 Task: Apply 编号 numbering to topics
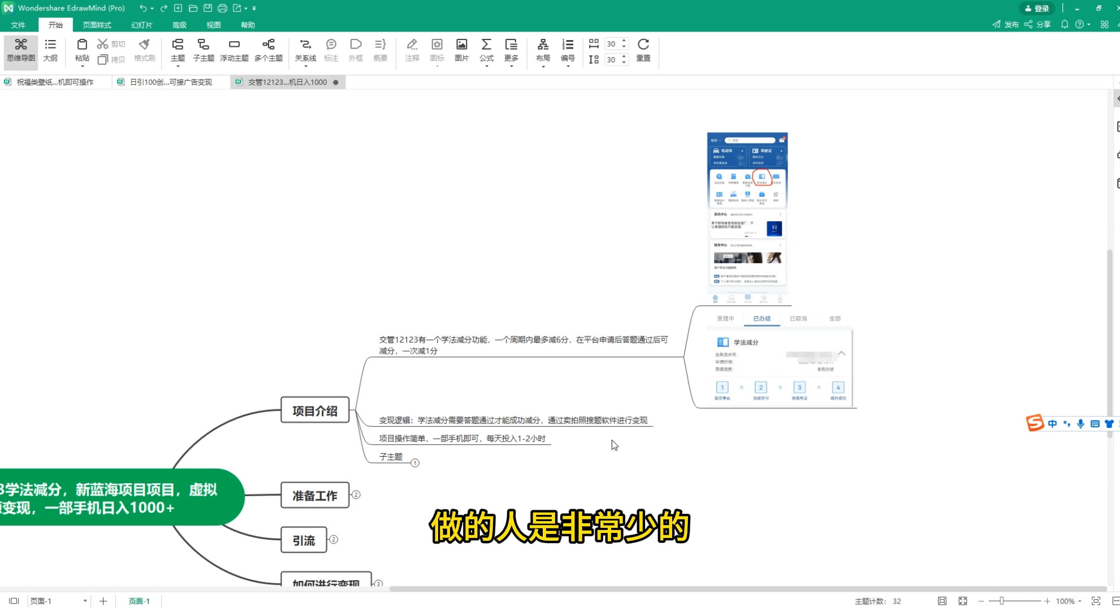tap(568, 51)
